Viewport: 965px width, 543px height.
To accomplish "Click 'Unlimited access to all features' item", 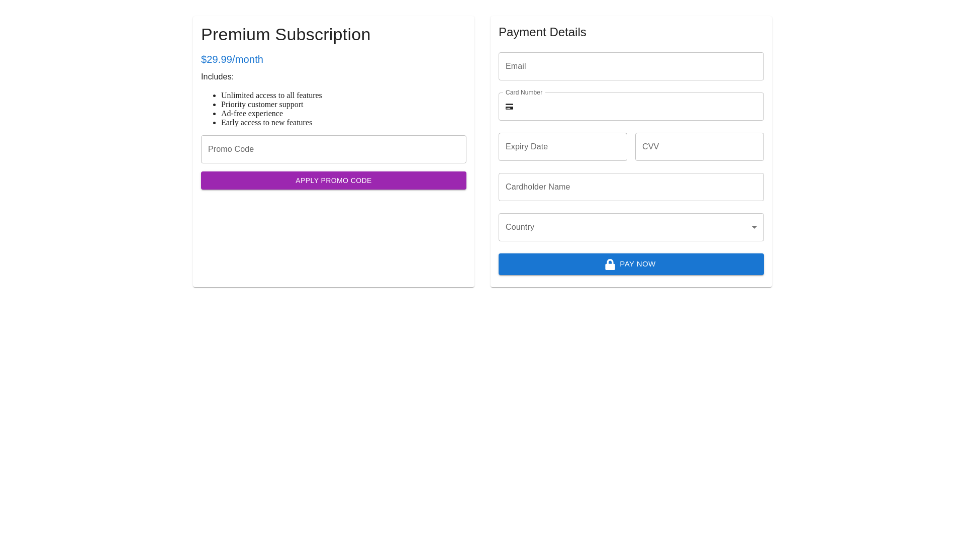I will coord(271,96).
